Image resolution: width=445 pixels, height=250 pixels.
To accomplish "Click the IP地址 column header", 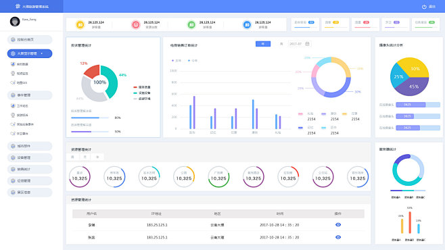I will (156, 214).
